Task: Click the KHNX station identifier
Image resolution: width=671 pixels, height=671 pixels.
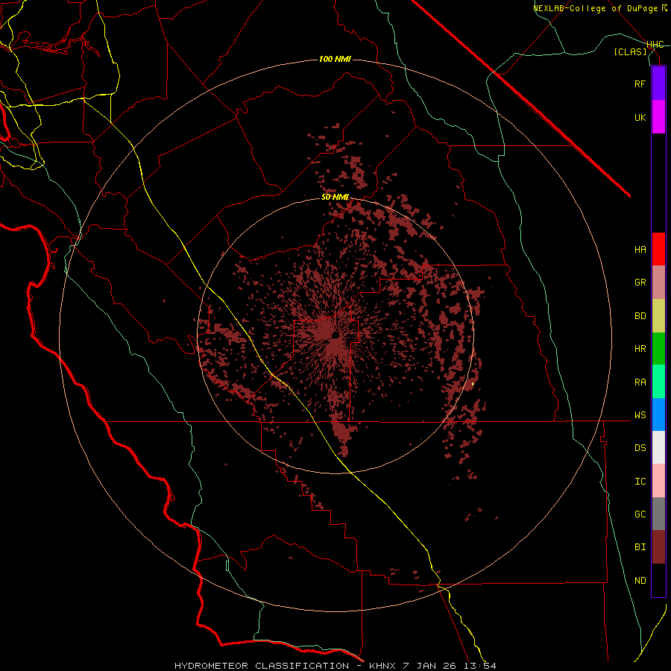Action: click(x=383, y=666)
